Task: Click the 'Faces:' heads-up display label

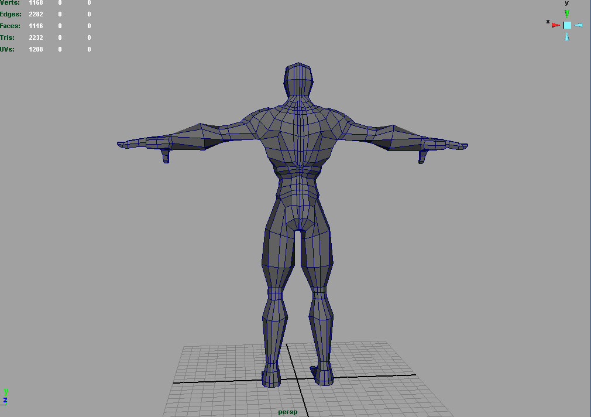Action: 10,26
